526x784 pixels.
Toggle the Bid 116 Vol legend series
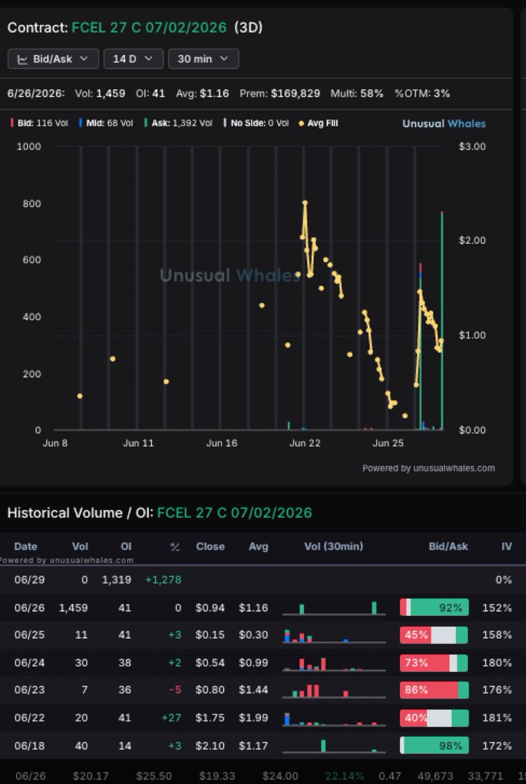point(41,123)
